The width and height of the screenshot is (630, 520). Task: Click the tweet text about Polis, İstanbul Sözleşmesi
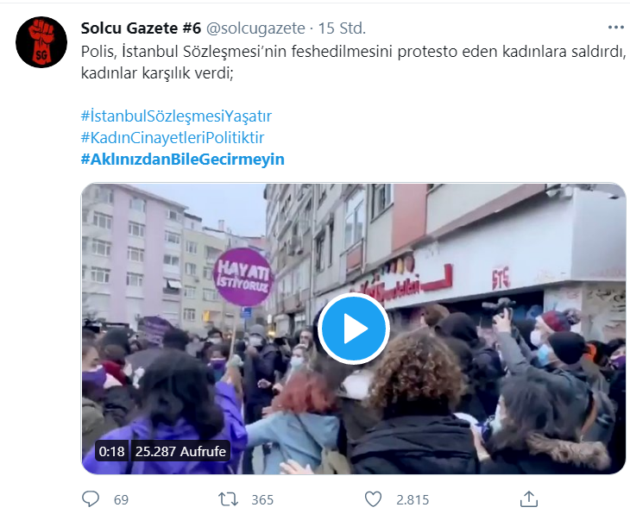(x=354, y=62)
